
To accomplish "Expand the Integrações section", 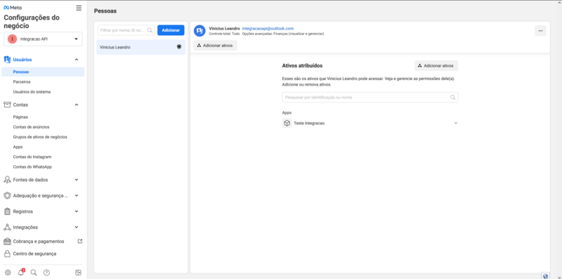I will coord(77,227).
